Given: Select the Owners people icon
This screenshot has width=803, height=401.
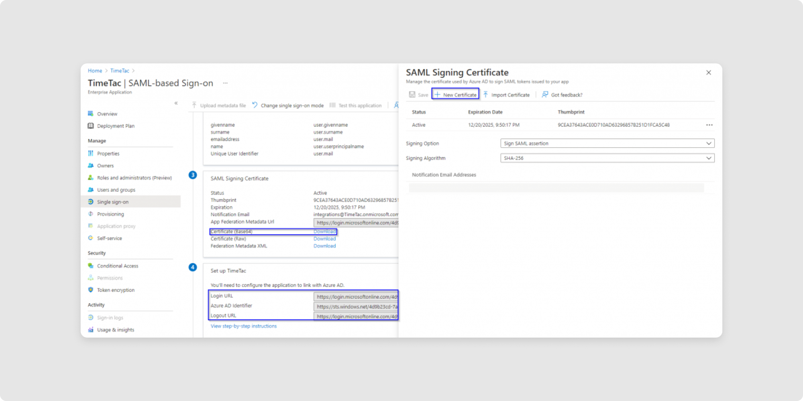Looking at the screenshot, I should (91, 166).
